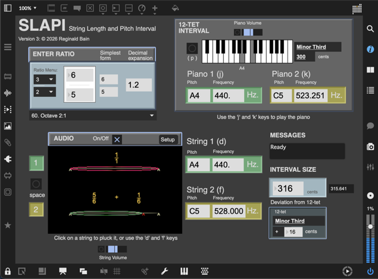Click the wrench icon in bottom toolbar
The image size is (378, 279).
coord(165,271)
